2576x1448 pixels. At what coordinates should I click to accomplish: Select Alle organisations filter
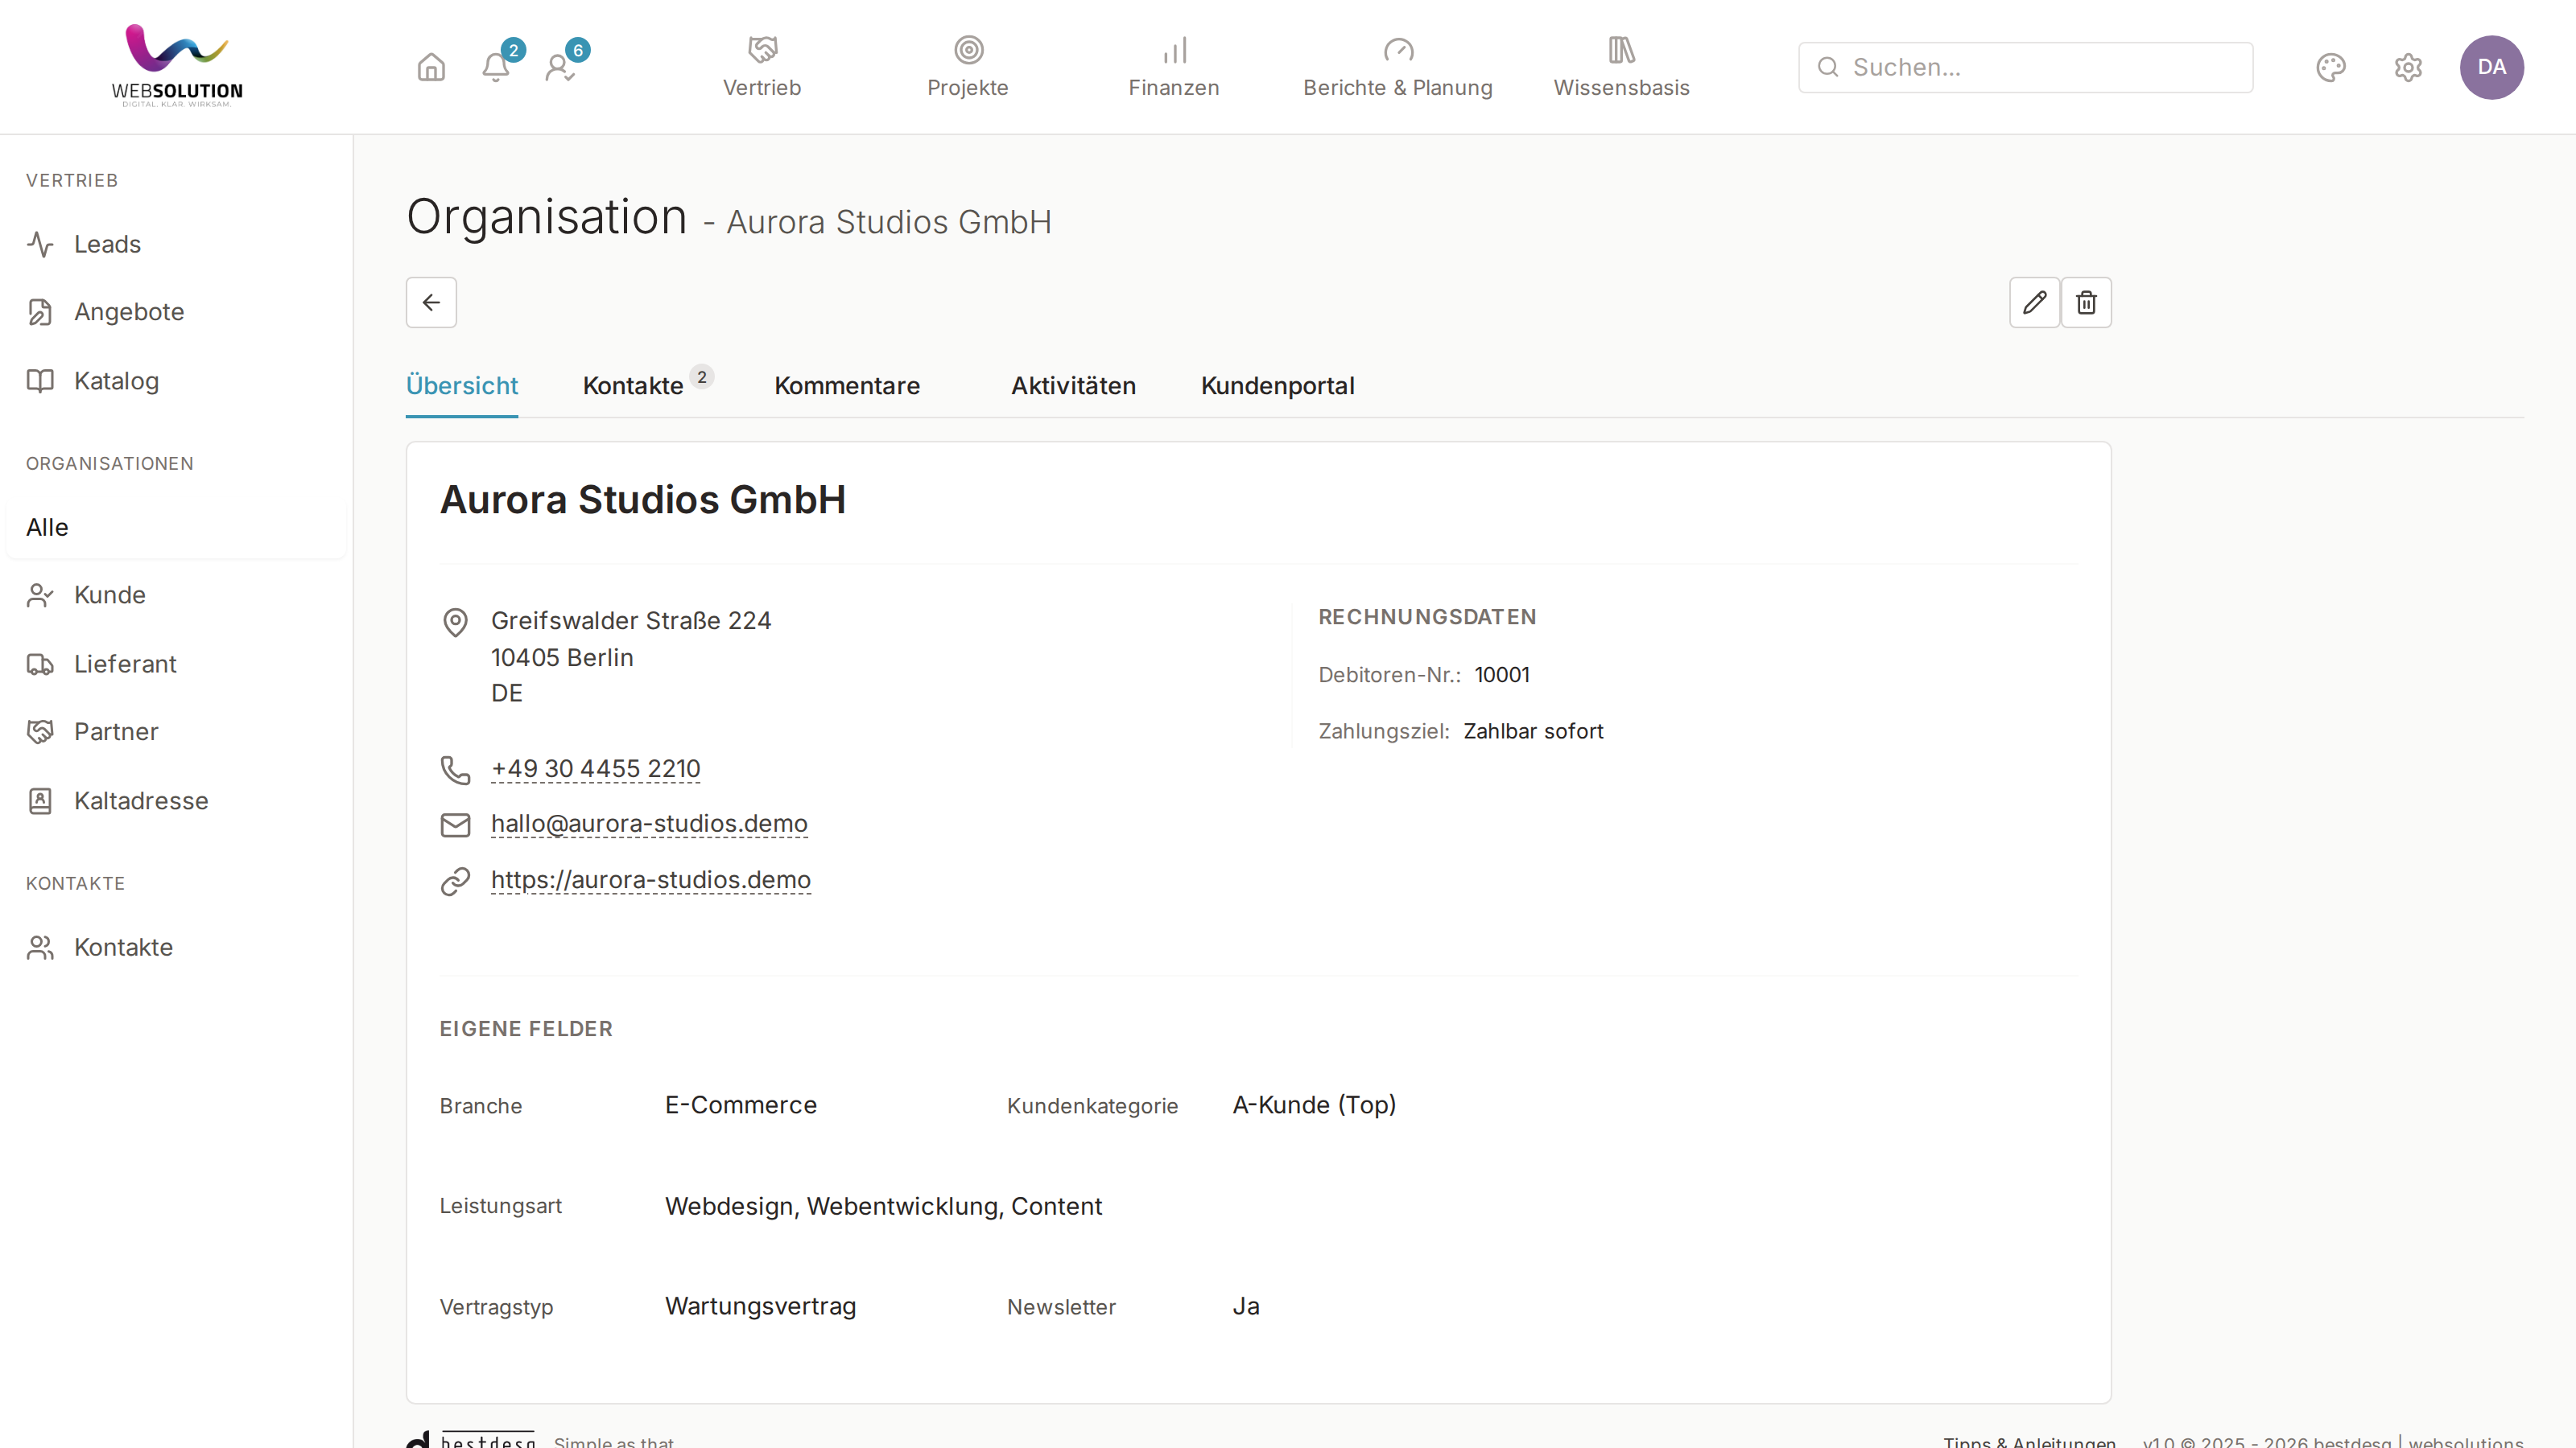point(176,527)
